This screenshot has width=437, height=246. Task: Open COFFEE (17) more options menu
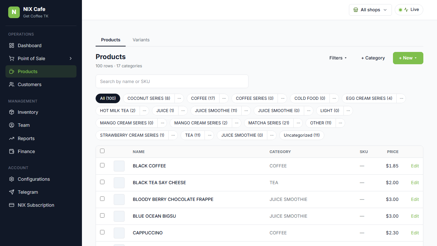point(224,98)
